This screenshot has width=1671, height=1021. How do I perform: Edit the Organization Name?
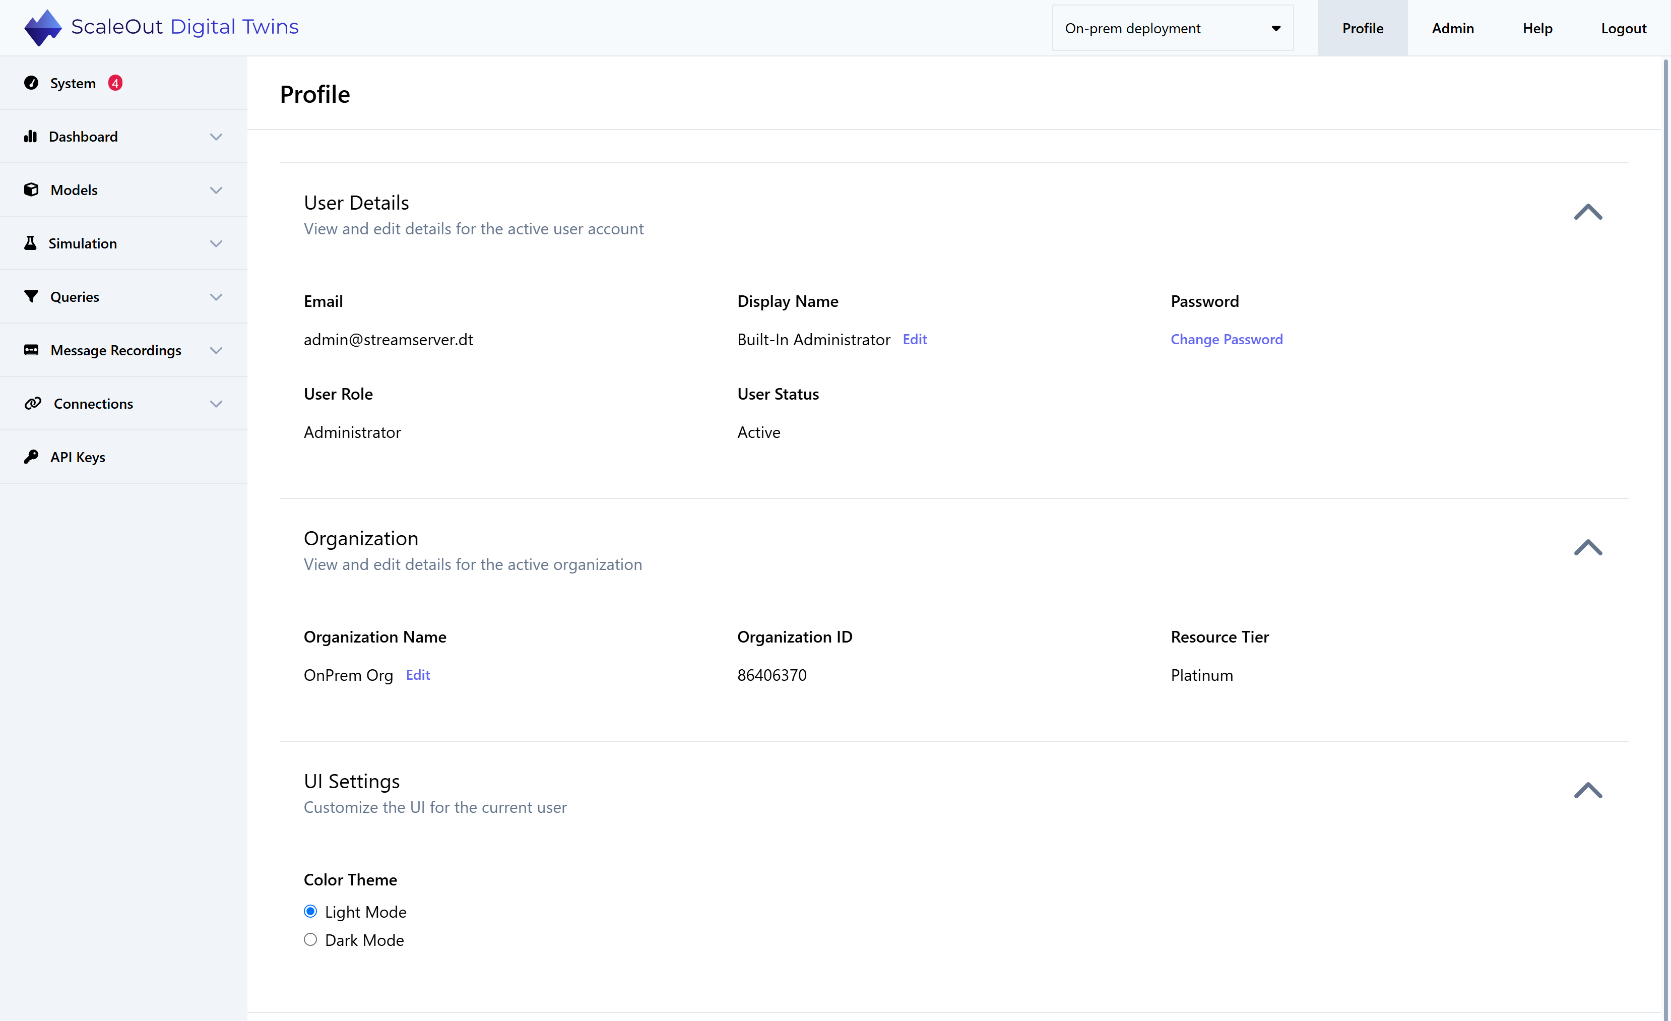point(418,675)
